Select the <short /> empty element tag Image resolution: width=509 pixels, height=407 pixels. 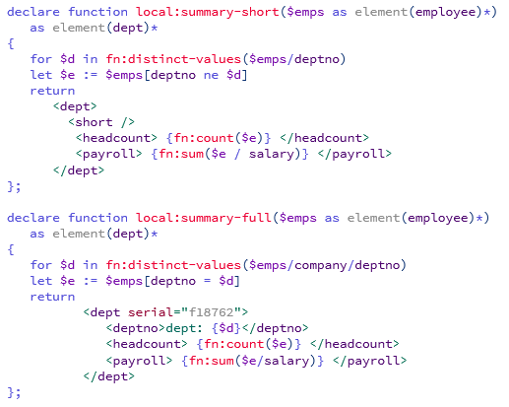tap(101, 122)
